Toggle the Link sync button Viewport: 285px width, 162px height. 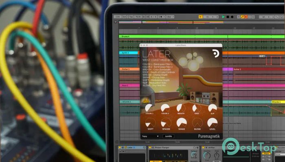coord(118,17)
